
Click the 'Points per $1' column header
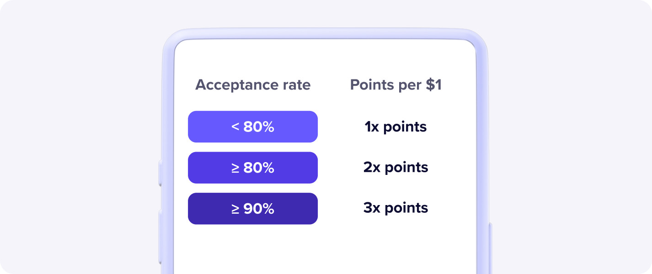[396, 85]
